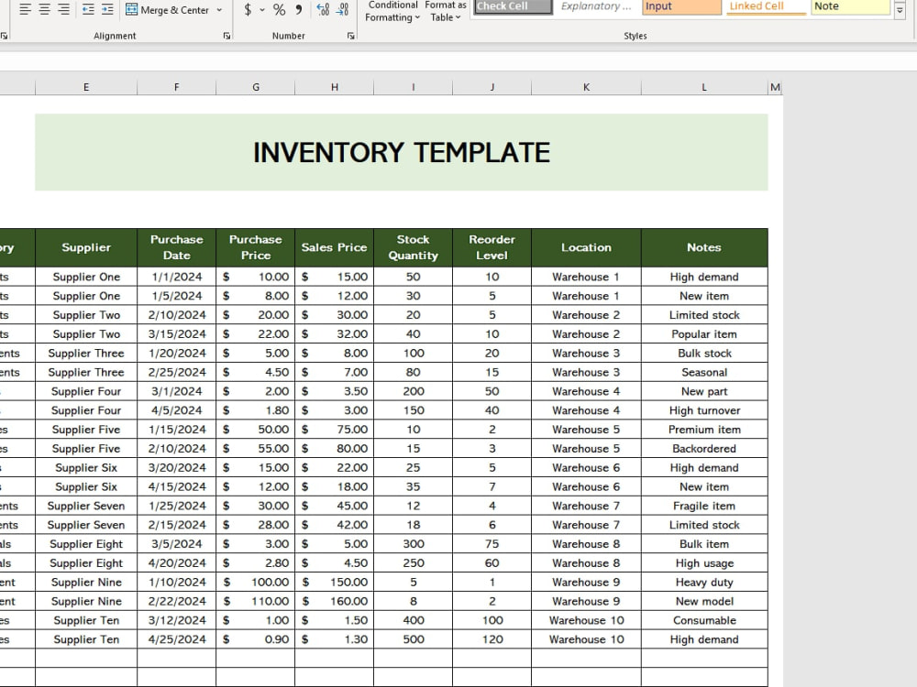This screenshot has width=917, height=687.
Task: Apply the Linked Cell style
Action: [766, 6]
